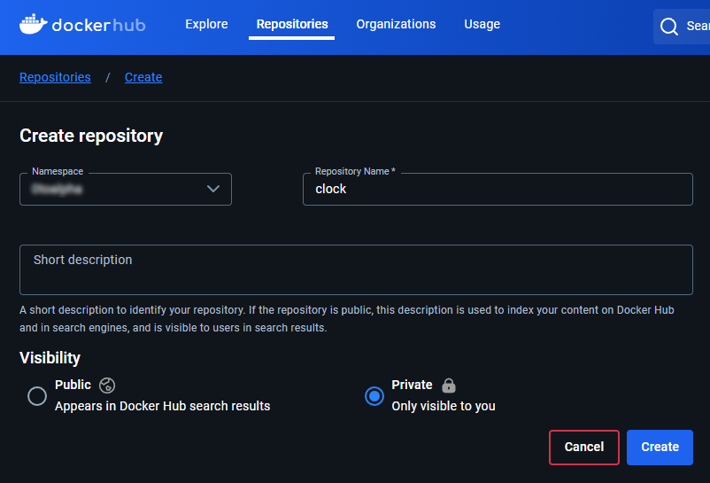This screenshot has height=483, width=710.
Task: Click the short description help paragraph
Action: tap(347, 319)
